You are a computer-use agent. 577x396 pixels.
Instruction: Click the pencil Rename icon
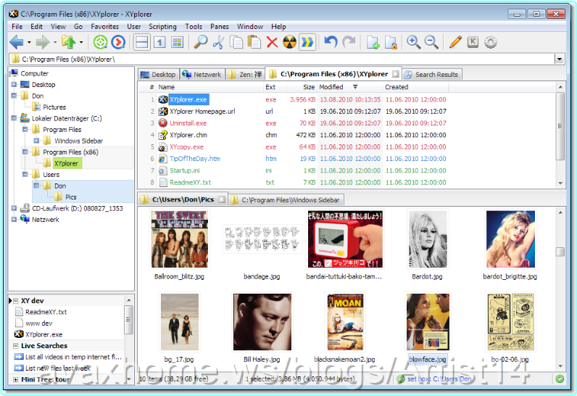(455, 42)
